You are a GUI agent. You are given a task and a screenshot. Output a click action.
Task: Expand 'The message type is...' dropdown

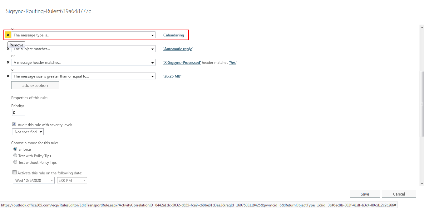[152, 35]
